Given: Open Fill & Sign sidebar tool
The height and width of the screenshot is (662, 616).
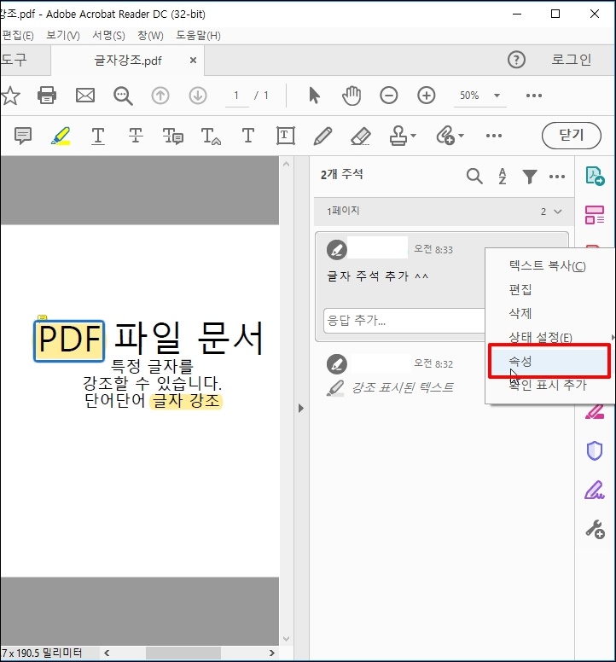Looking at the screenshot, I should coord(595,490).
